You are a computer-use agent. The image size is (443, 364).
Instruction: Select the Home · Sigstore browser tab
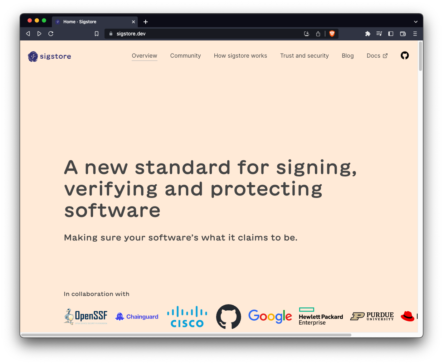(95, 22)
